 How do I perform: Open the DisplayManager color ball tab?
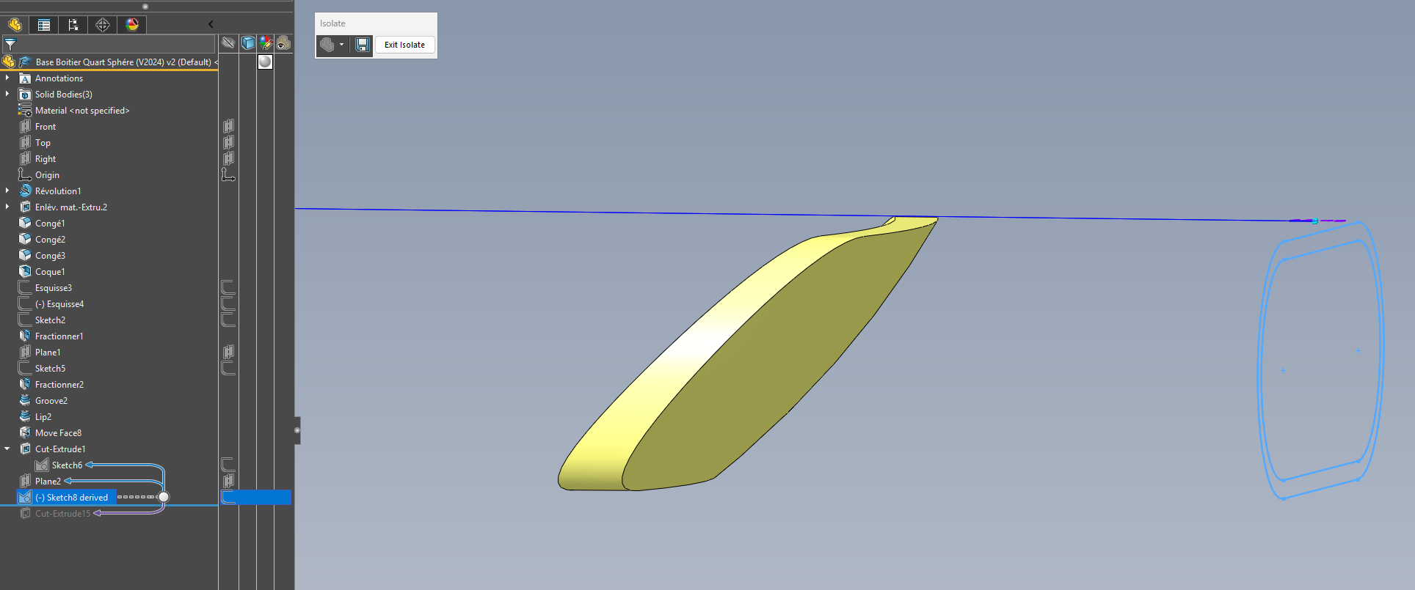tap(132, 25)
